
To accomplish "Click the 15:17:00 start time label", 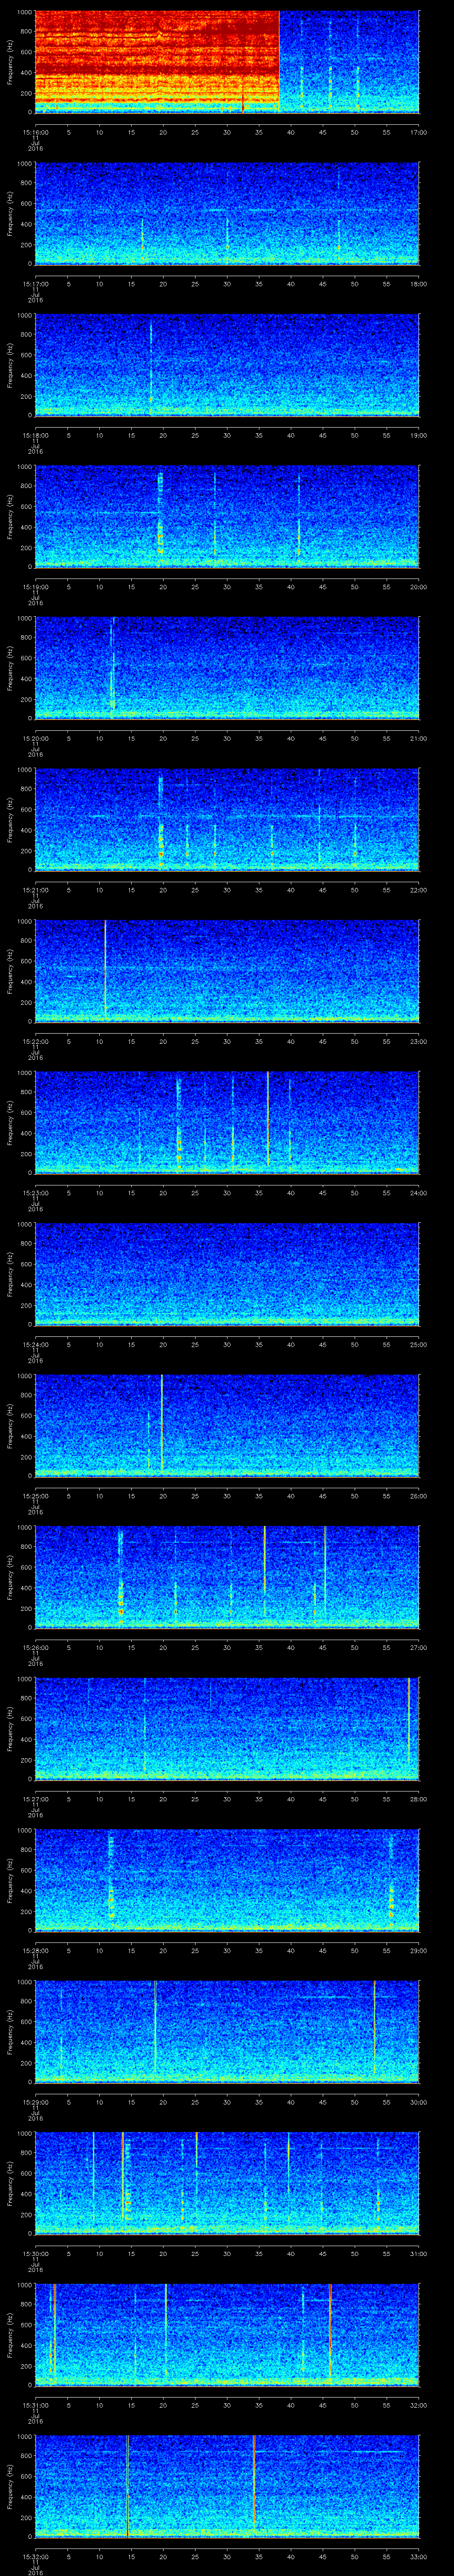I will pos(36,284).
